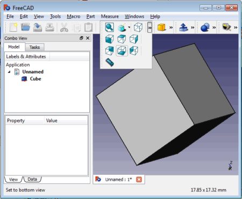Open the Part menu
The width and height of the screenshot is (242, 199).
tap(90, 17)
